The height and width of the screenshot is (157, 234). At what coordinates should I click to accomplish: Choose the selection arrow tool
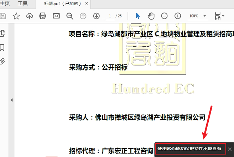click(x=138, y=16)
